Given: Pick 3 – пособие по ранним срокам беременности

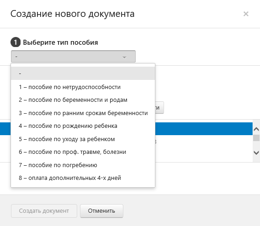Looking at the screenshot, I should pyautogui.click(x=83, y=113).
